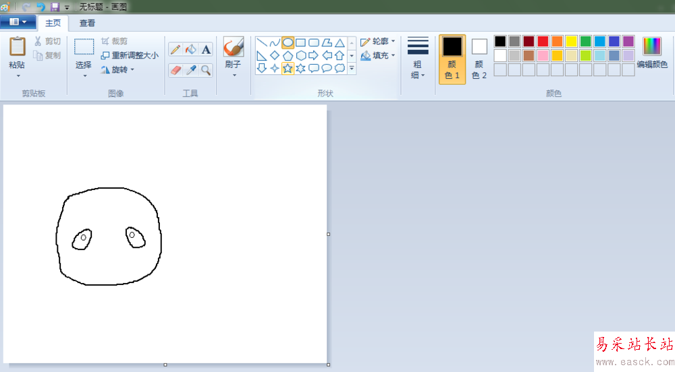Activate Color 1 (颜色 1) selector

coord(452,59)
